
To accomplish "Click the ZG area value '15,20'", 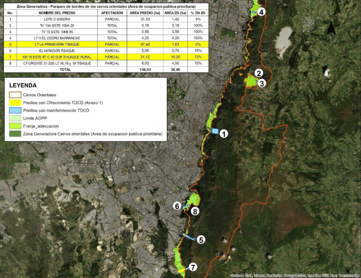I will (176, 57).
